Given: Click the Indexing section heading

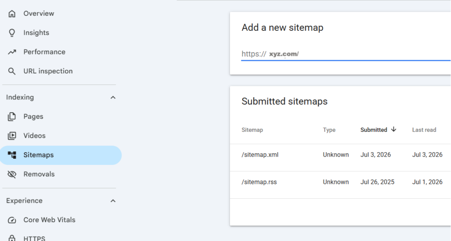Looking at the screenshot, I should click(x=20, y=97).
